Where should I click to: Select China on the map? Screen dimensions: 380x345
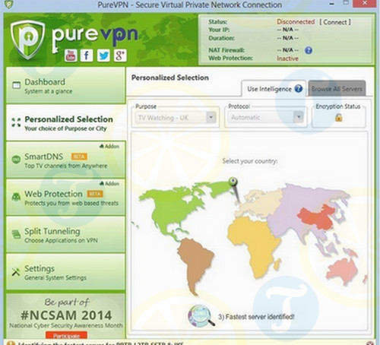click(318, 217)
